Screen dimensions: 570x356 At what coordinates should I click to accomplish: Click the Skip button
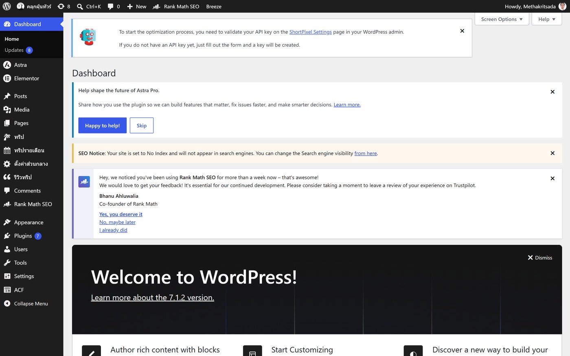click(142, 125)
